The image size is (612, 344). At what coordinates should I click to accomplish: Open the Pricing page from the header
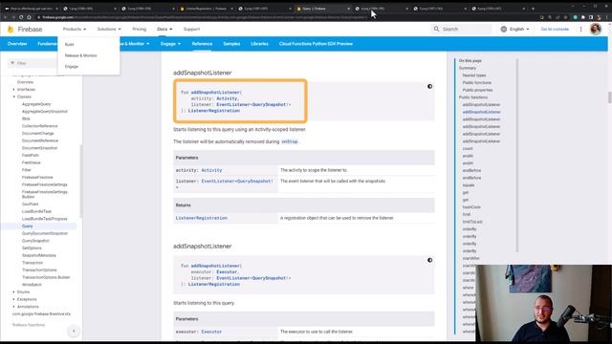point(139,30)
